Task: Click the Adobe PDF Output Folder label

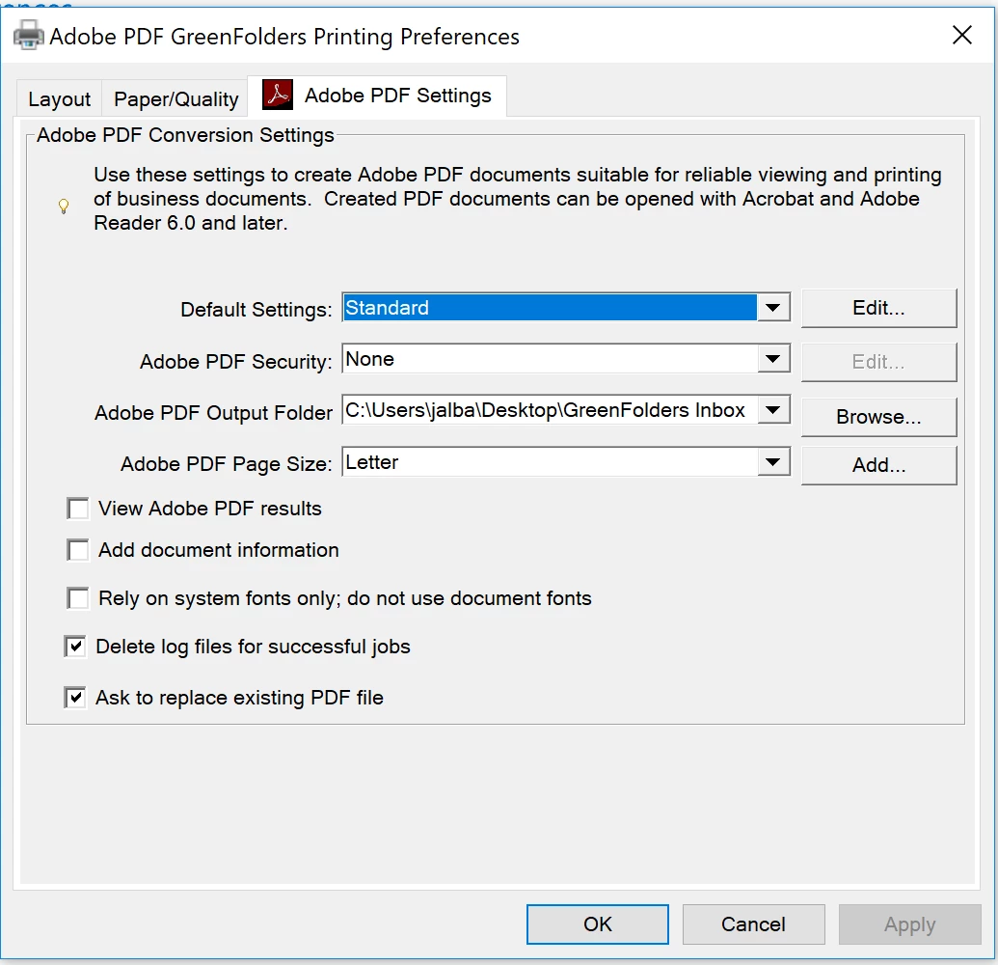Action: click(x=213, y=413)
